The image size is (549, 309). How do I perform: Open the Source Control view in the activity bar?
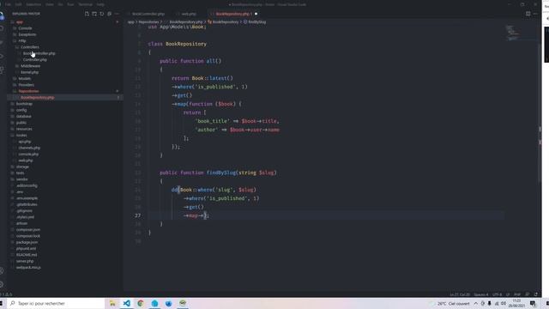[2, 42]
